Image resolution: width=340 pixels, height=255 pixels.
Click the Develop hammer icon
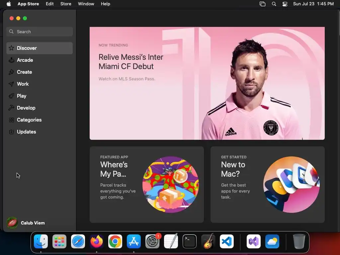tap(11, 108)
